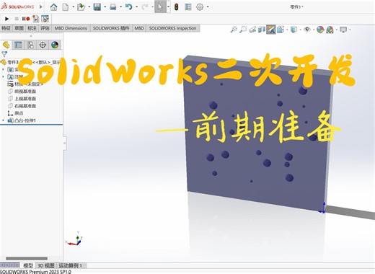Open Apply Scene icon
Screen dimensions: 375x274
point(330,30)
